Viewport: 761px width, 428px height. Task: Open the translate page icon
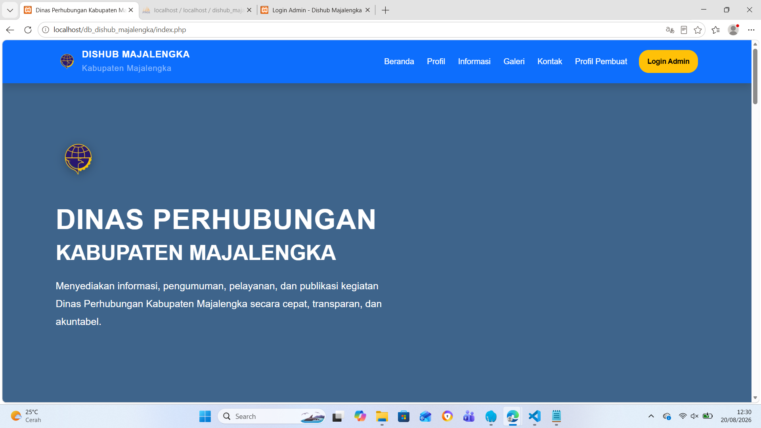coord(670,30)
